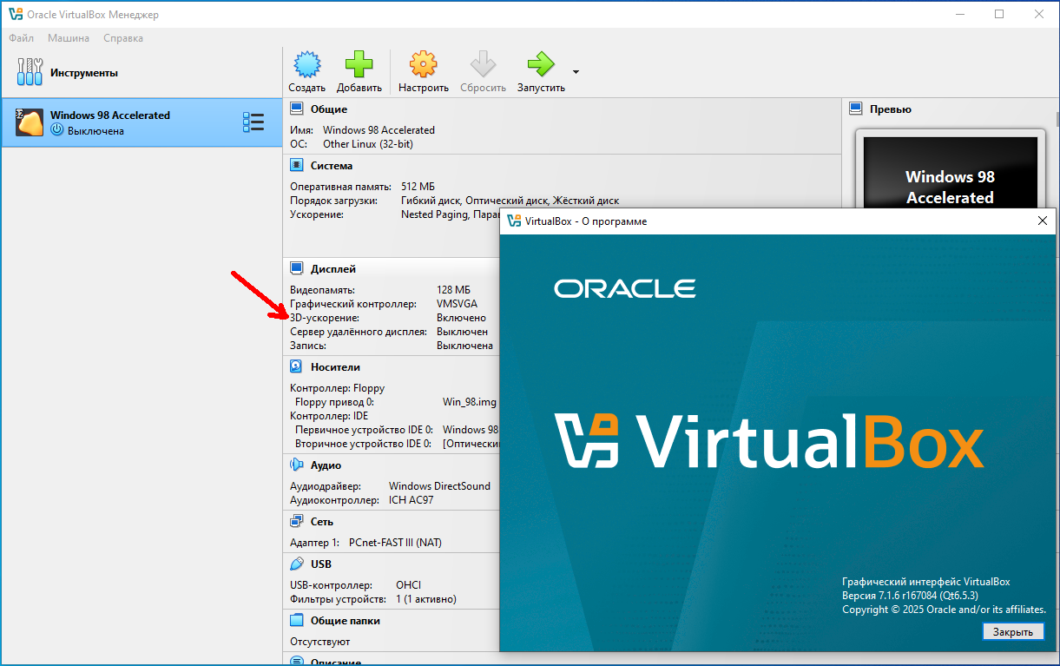
Task: Click the Аудио section speaker icon
Action: [297, 465]
